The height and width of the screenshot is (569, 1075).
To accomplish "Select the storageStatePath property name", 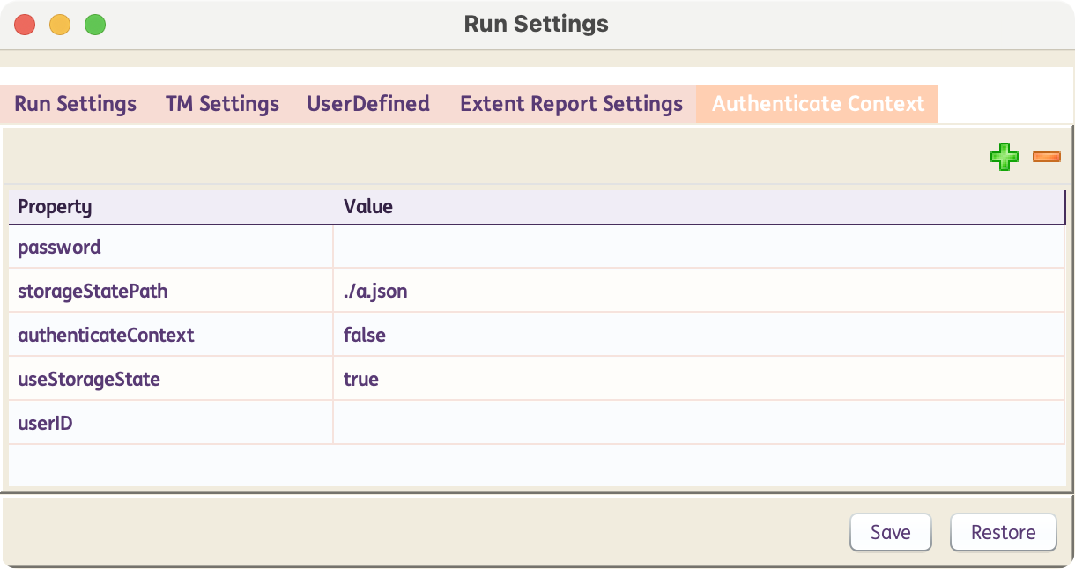I will tap(93, 292).
